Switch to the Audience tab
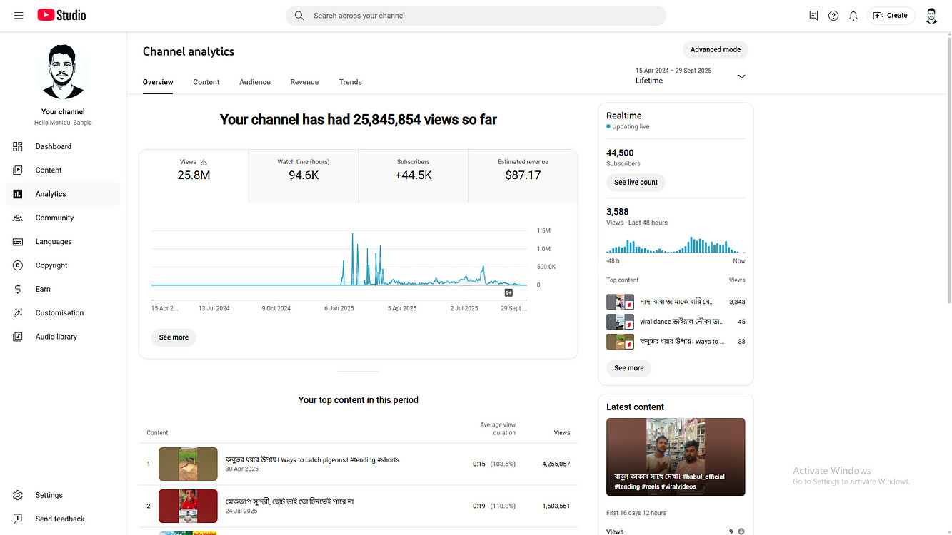 coord(254,82)
